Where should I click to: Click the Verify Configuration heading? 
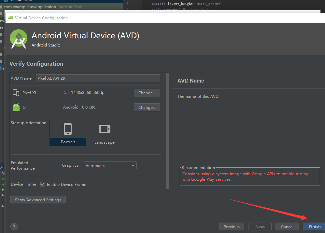pos(36,64)
